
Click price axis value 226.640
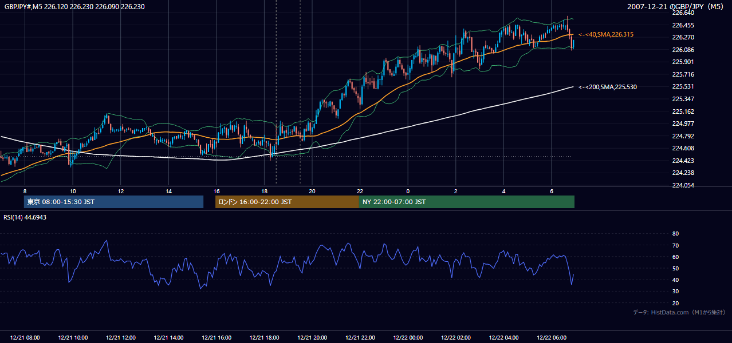pyautogui.click(x=683, y=13)
